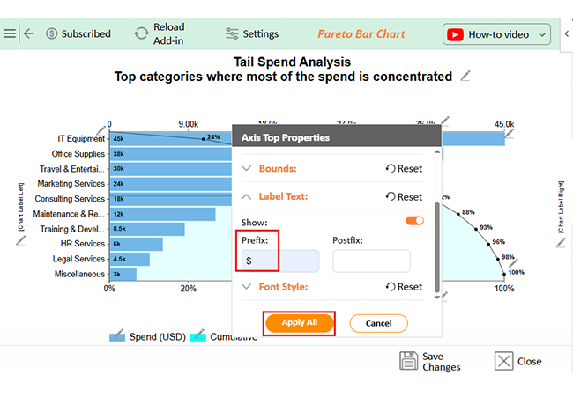The height and width of the screenshot is (397, 573).
Task: Reset the Label Text settings
Action: point(404,196)
